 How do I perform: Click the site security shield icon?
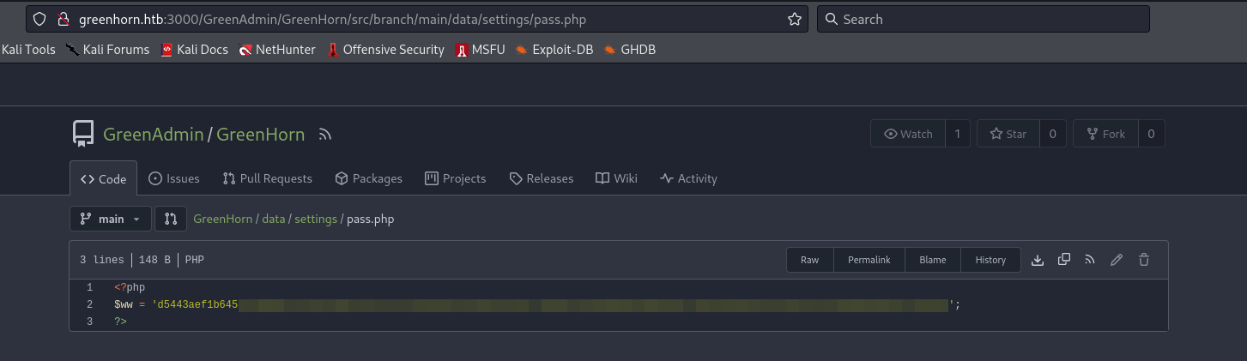click(39, 19)
